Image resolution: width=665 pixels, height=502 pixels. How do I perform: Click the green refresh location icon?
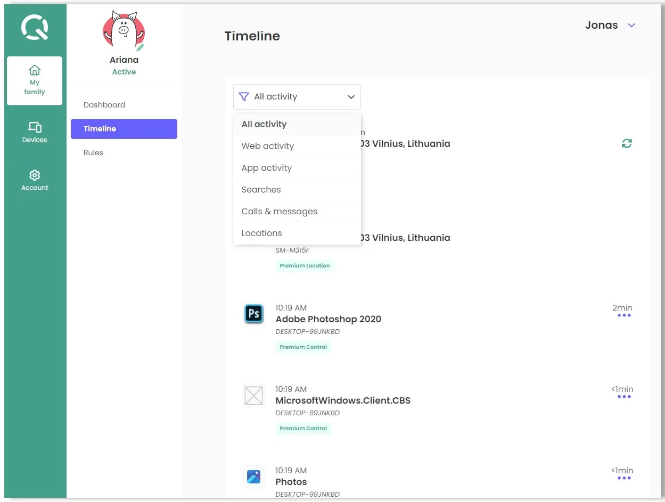click(x=627, y=143)
